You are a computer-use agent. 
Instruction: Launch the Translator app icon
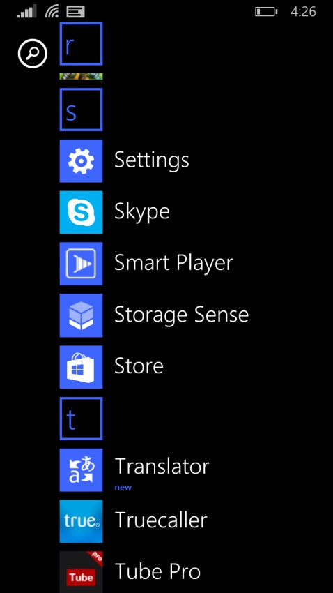82,470
